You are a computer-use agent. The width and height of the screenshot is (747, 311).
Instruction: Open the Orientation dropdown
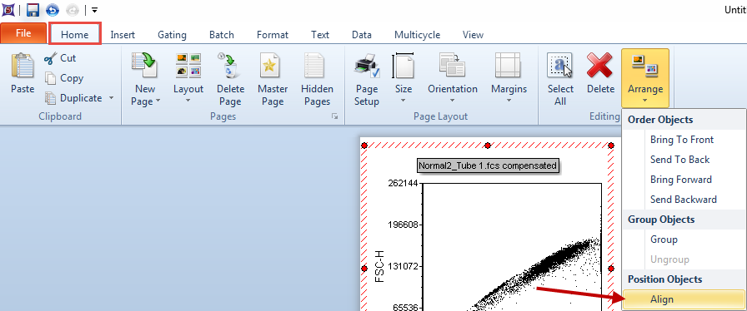pos(452,78)
